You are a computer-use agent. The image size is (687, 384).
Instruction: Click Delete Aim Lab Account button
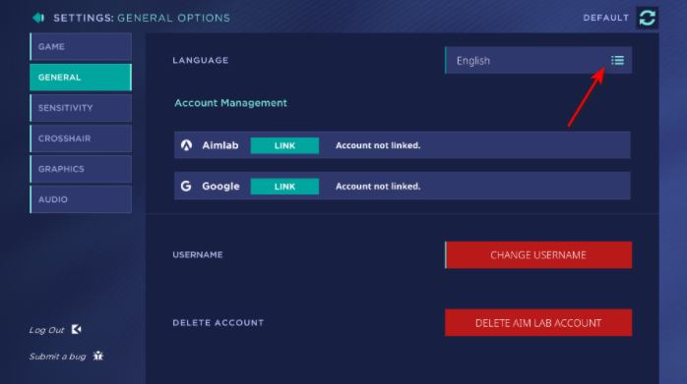(538, 323)
